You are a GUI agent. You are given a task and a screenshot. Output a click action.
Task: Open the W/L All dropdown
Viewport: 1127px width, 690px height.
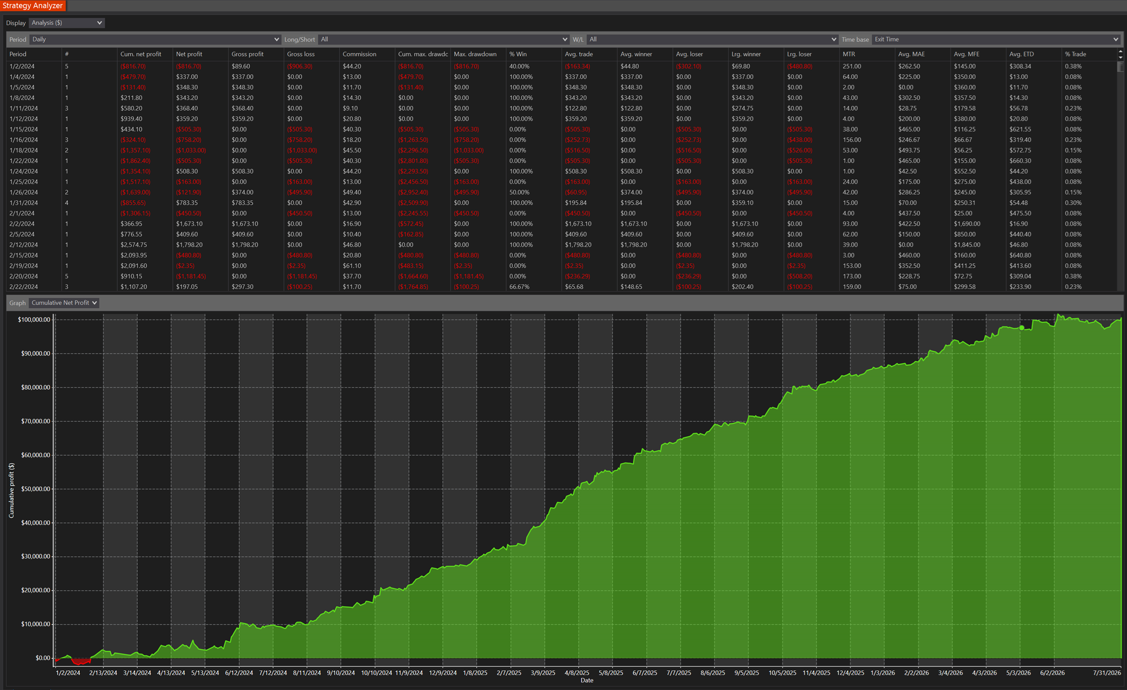point(712,39)
